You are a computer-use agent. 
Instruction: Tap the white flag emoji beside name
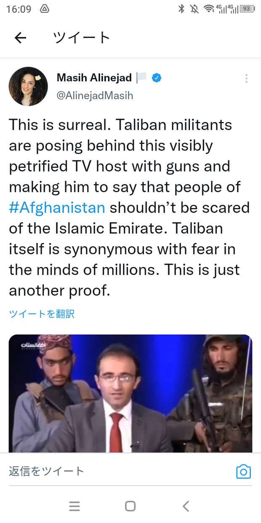tap(141, 78)
